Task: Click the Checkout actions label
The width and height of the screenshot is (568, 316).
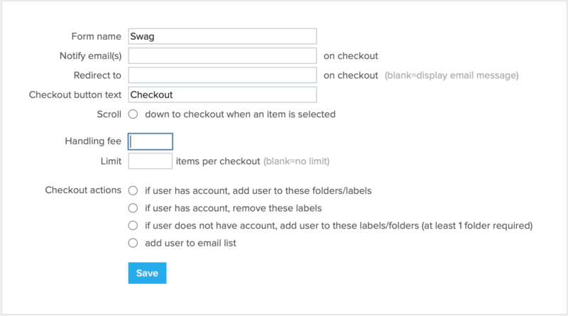Action: click(83, 190)
